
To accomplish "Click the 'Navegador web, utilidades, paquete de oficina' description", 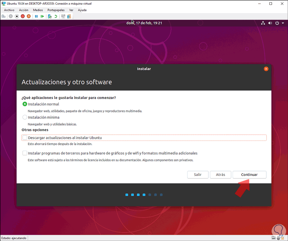I will (85, 111).
